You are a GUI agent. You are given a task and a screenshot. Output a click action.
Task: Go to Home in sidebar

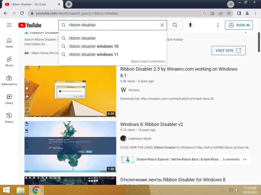click(9, 43)
